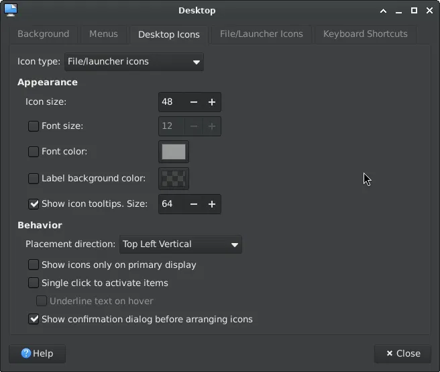Open the Font color swatch
The height and width of the screenshot is (372, 440).
click(174, 152)
